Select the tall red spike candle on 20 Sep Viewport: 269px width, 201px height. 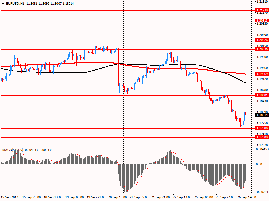pyautogui.click(x=118, y=68)
